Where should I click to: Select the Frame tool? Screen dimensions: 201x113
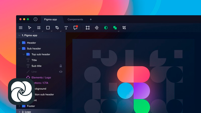(x=39, y=28)
